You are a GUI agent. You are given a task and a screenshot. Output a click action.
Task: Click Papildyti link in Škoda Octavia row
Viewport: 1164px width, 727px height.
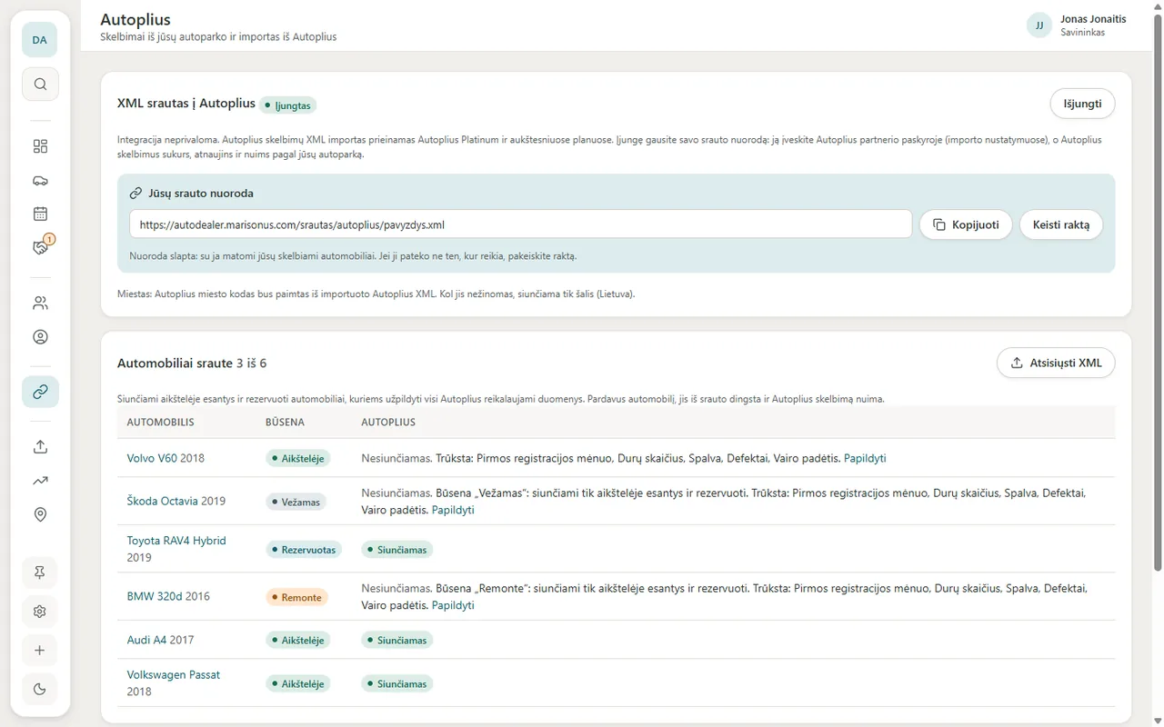coord(453,510)
